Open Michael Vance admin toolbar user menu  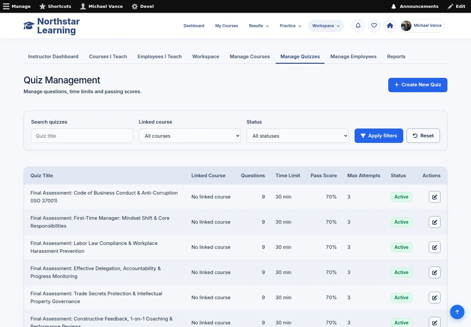pos(101,6)
